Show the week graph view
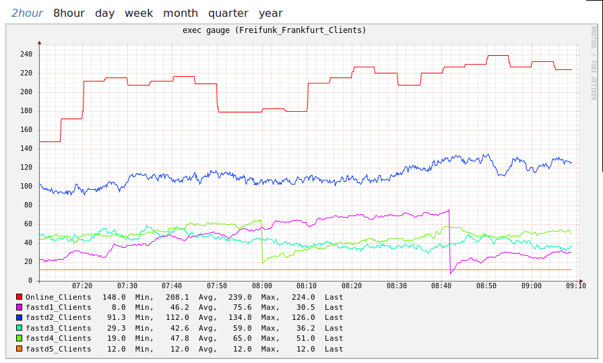 139,13
